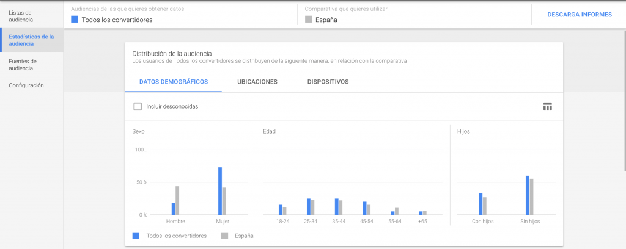This screenshot has height=249, width=626.
Task: Click the 'Hijos' chart title
Action: tap(463, 131)
